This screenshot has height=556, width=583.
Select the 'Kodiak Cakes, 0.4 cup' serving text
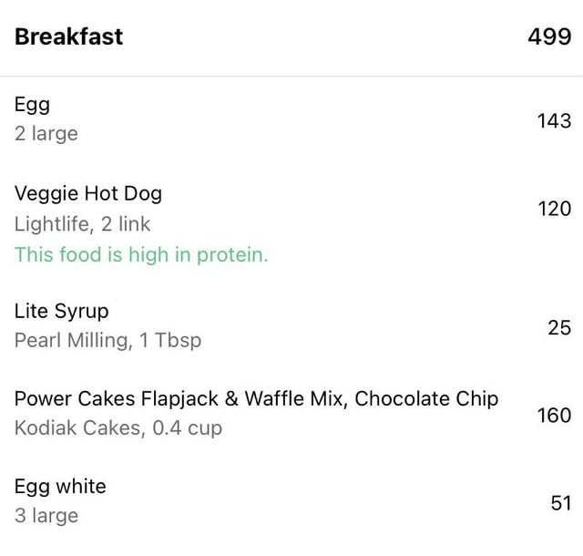tap(118, 428)
